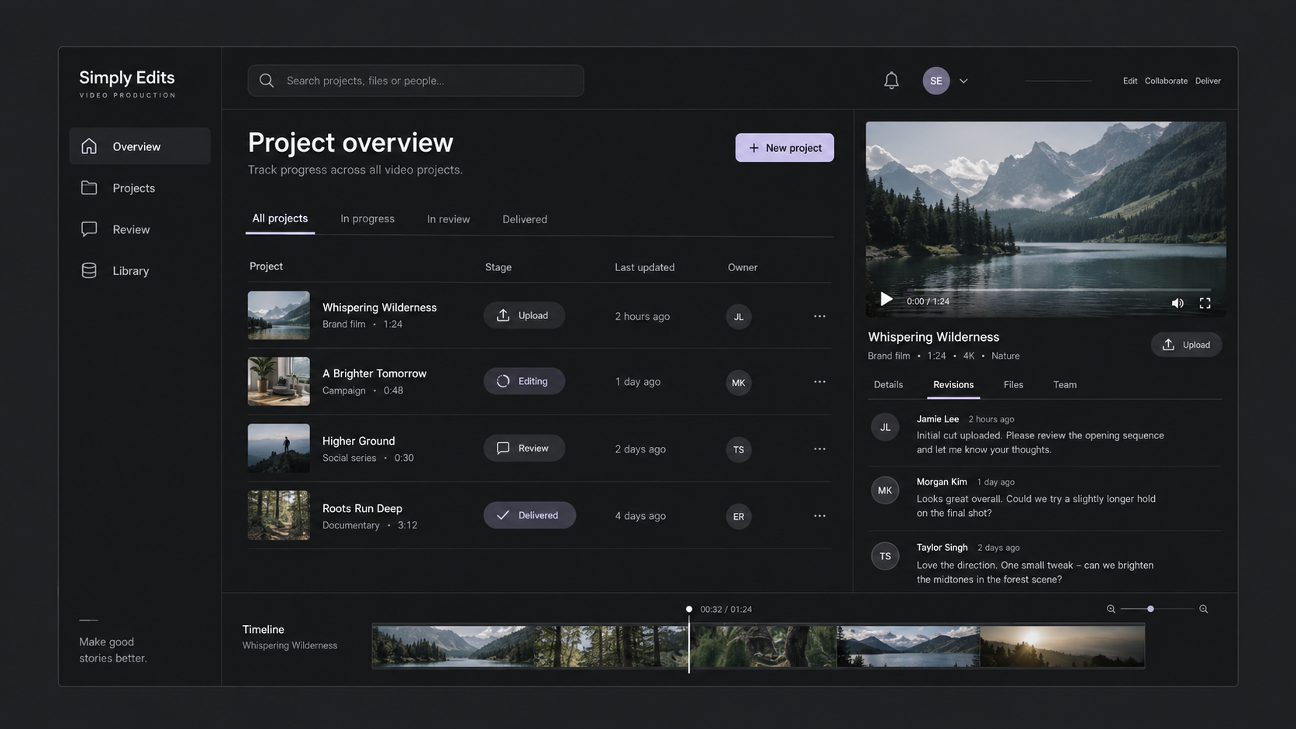Screen dimensions: 1296x729
Task: Click the Owner column header
Action: coord(743,267)
